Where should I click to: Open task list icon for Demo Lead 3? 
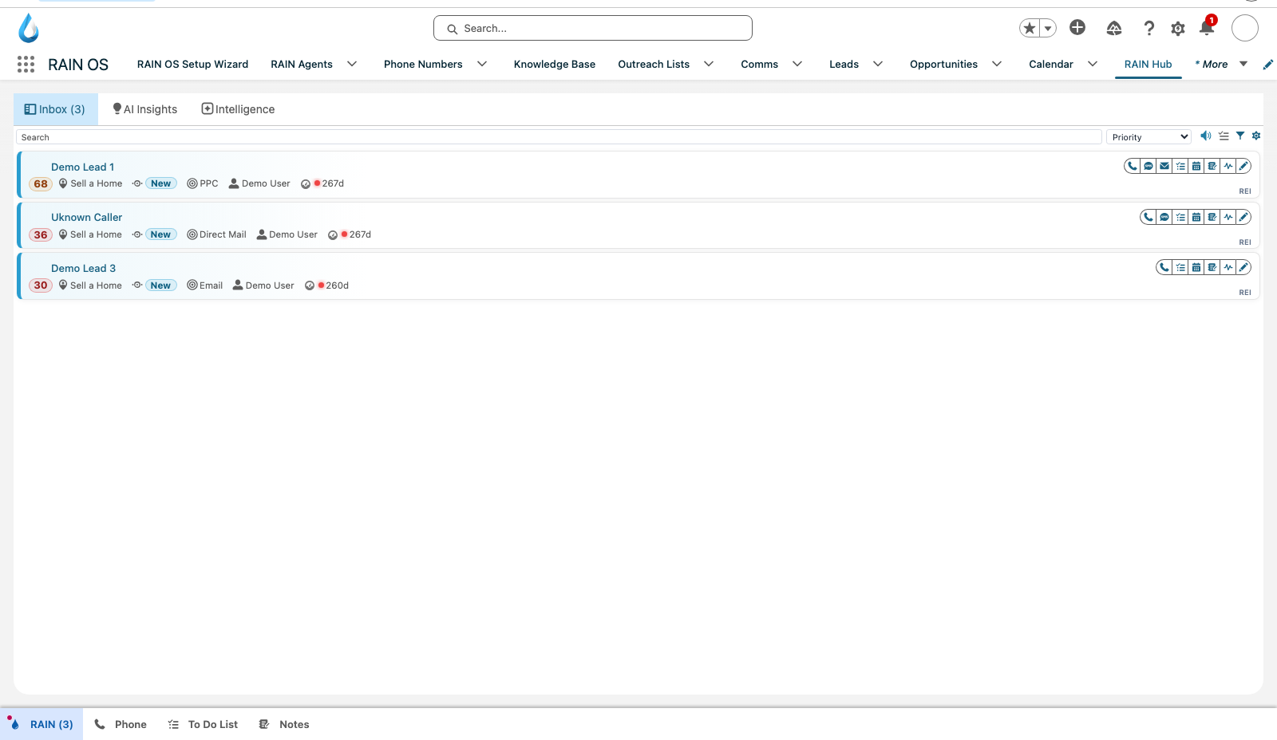[x=1180, y=267]
